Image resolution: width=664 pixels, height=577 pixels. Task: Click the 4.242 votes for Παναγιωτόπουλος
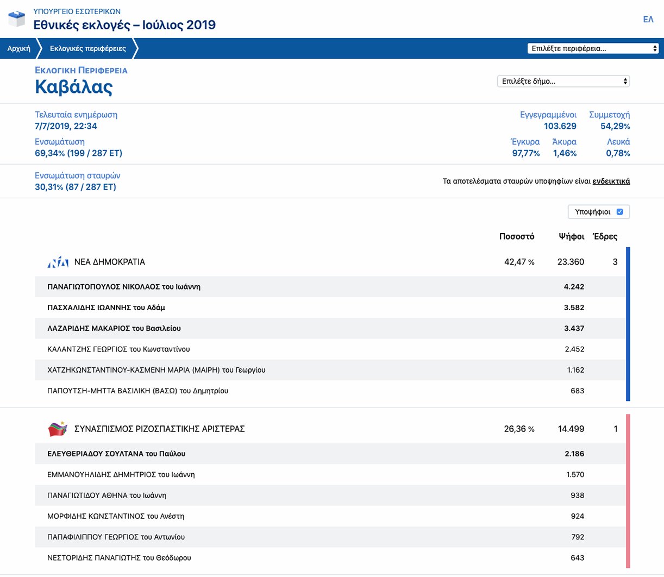point(574,287)
